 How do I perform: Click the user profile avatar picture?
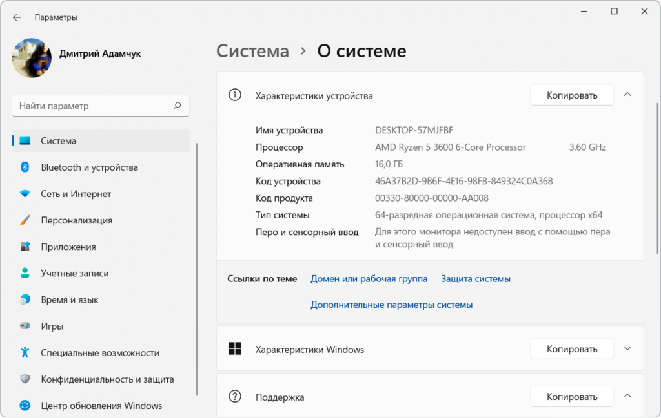tap(32, 58)
